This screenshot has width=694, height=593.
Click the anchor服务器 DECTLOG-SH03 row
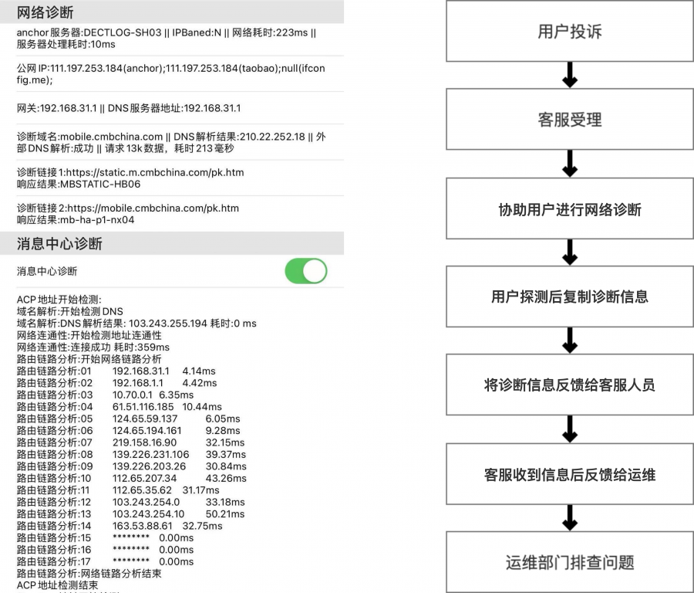pos(167,38)
